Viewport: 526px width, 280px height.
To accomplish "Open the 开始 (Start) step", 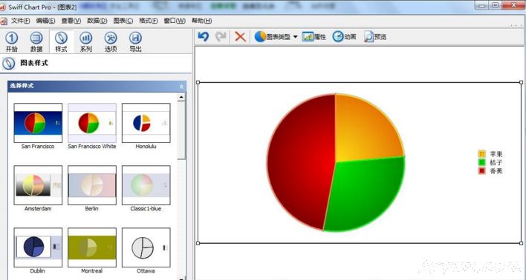I will pyautogui.click(x=11, y=41).
